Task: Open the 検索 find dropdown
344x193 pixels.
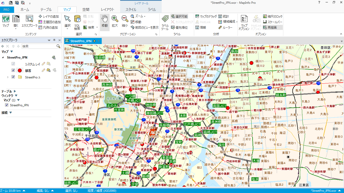Action: coord(97,27)
